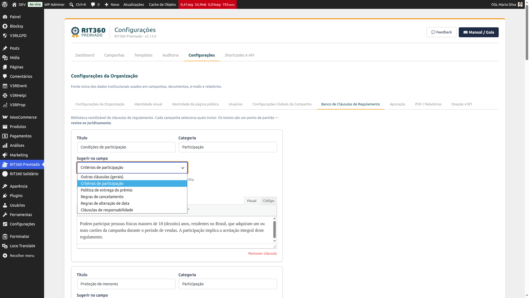Image resolution: width=529 pixels, height=298 pixels.
Task: Click the Pagamentos dollar icon
Action: 5,136
